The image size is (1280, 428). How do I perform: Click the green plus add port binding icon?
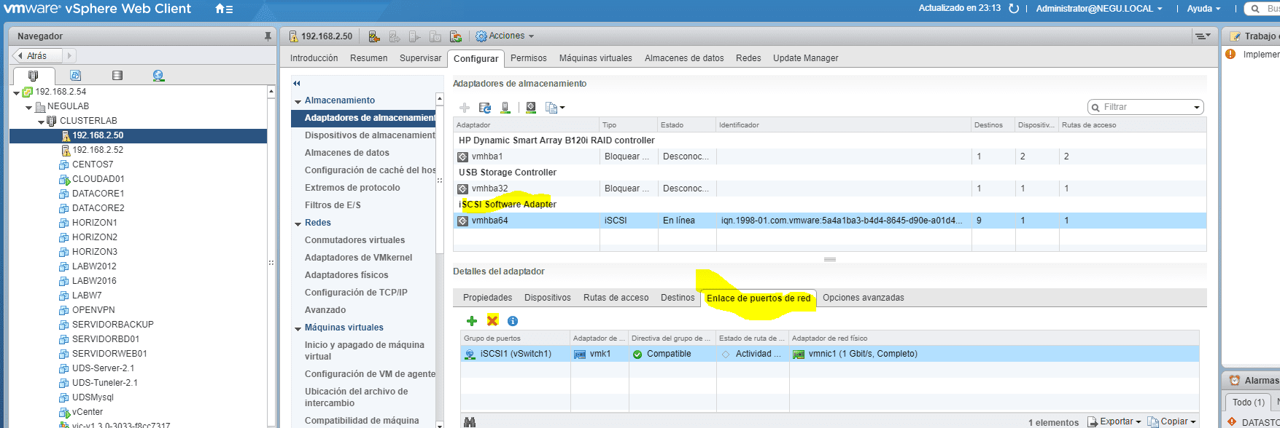pos(472,321)
